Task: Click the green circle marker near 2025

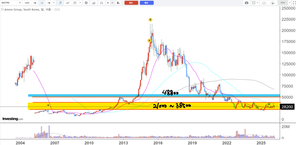Action: tap(269, 104)
